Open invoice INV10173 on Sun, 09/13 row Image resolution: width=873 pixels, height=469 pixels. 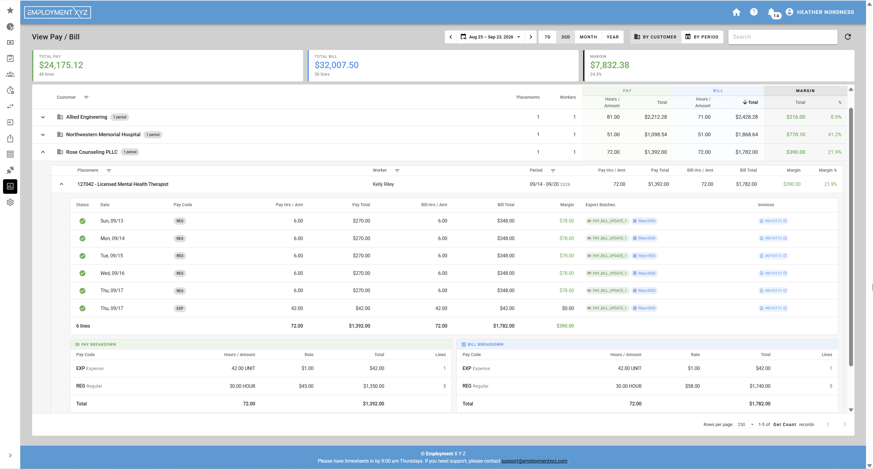point(773,221)
